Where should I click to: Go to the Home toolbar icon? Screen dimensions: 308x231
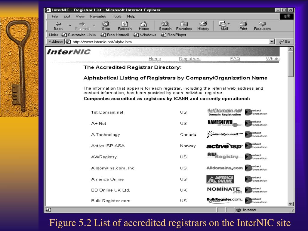[144, 26]
